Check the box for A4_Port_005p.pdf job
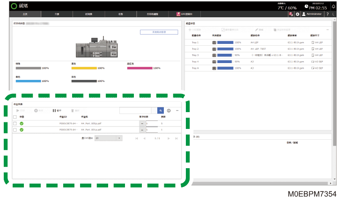Viewport: 338px width, 199px height. [15, 123]
